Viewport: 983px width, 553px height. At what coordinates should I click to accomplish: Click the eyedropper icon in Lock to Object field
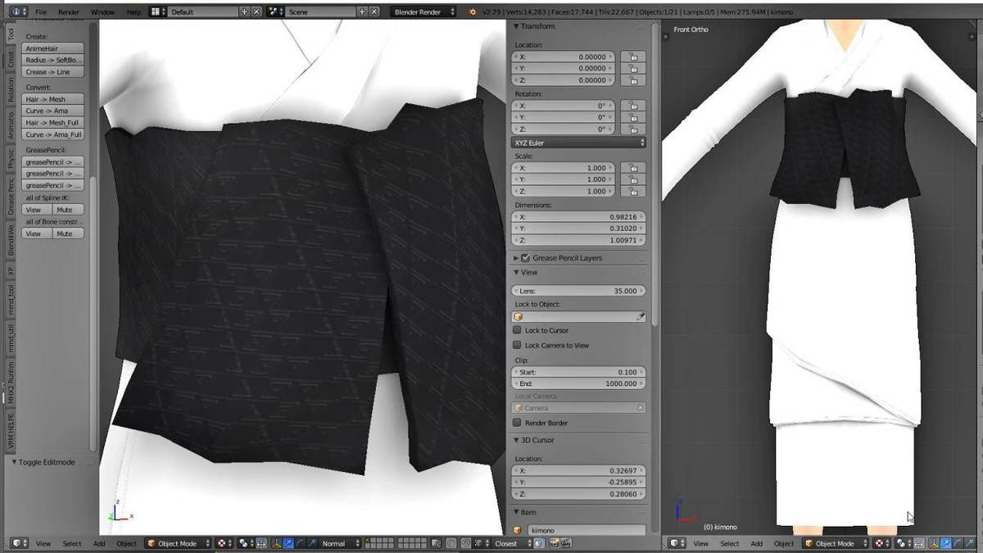[x=641, y=316]
